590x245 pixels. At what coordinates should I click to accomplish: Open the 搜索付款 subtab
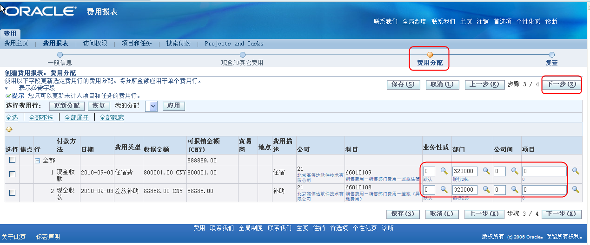(179, 44)
